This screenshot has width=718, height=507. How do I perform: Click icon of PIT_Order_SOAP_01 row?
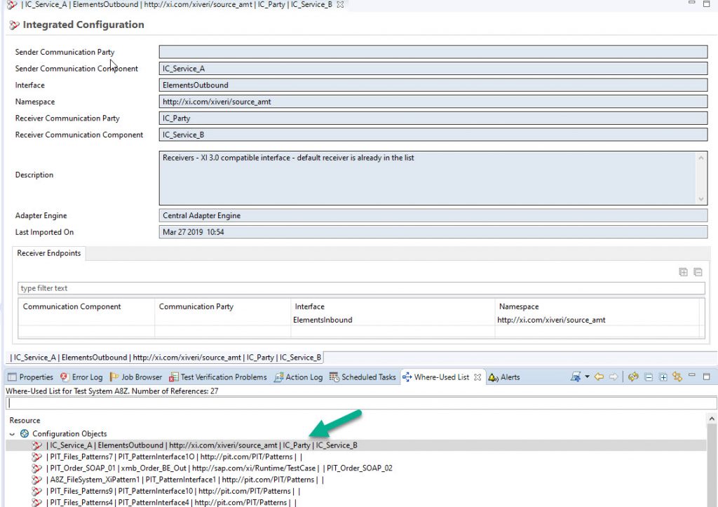[37, 468]
